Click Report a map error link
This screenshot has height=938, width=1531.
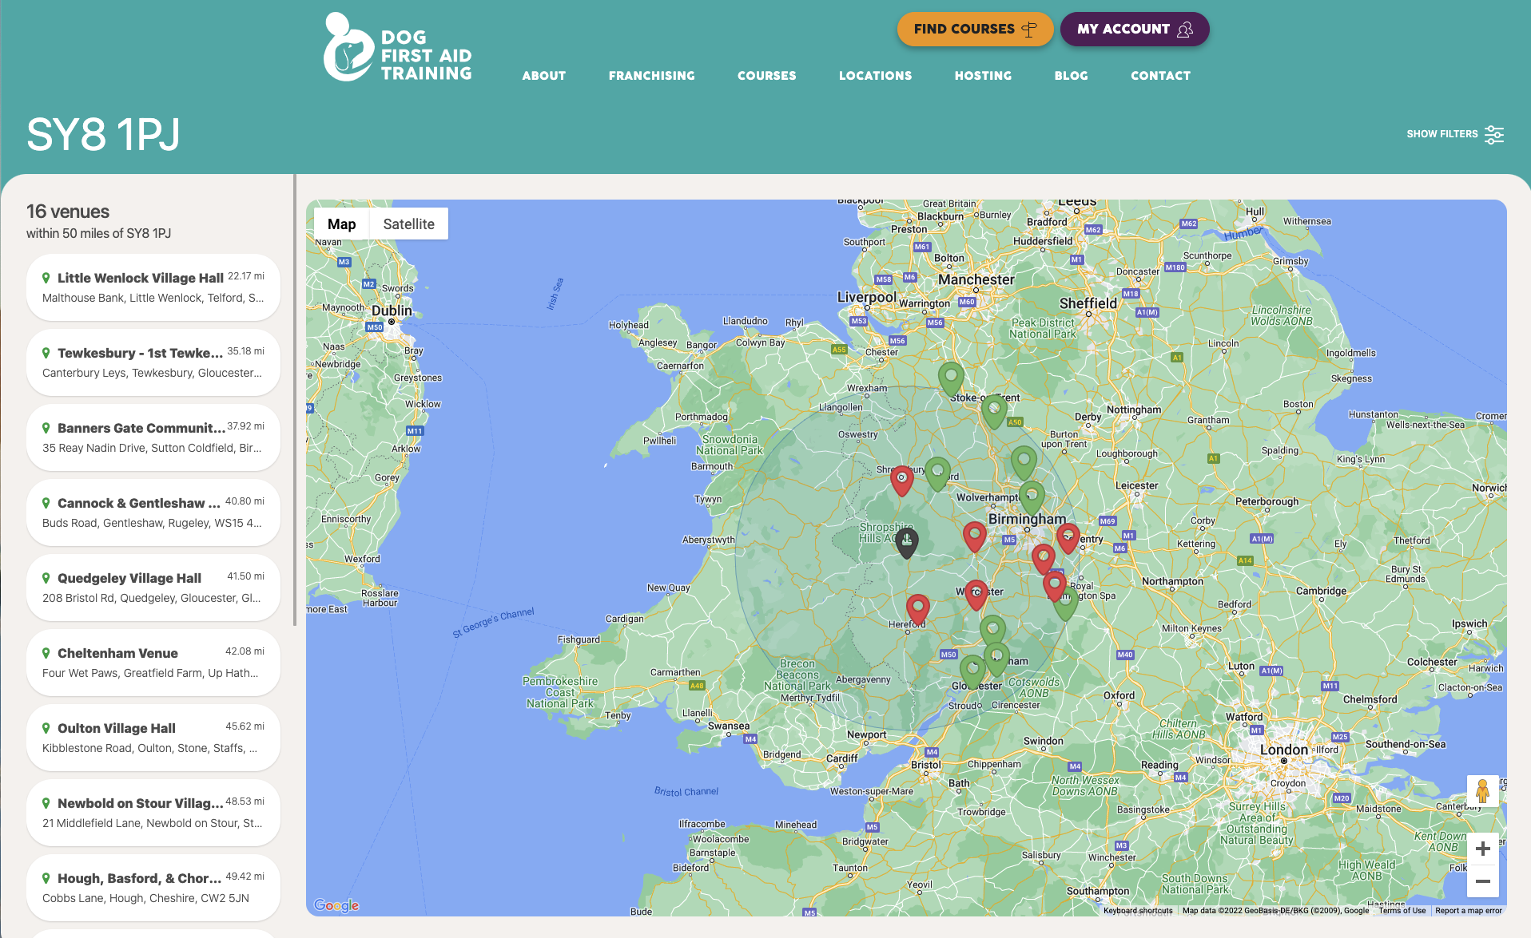click(1469, 911)
